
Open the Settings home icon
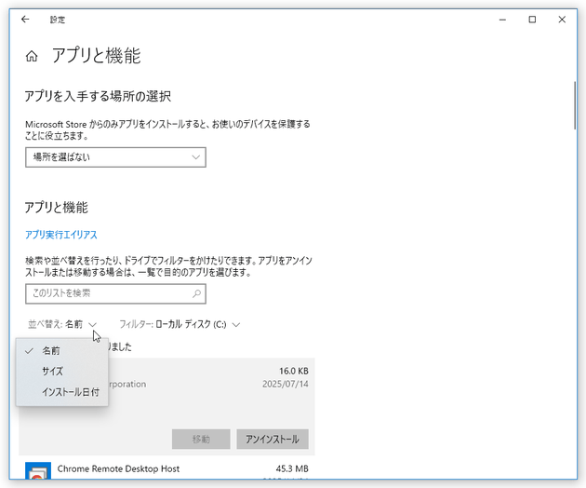[32, 56]
